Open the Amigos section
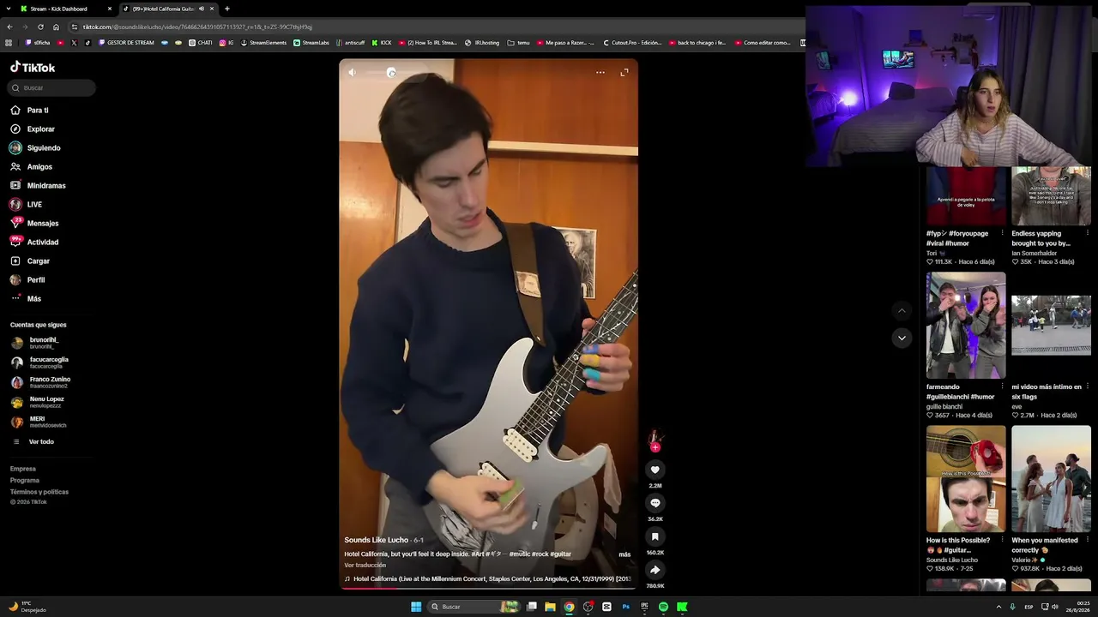This screenshot has height=617, width=1098. click(x=32, y=167)
